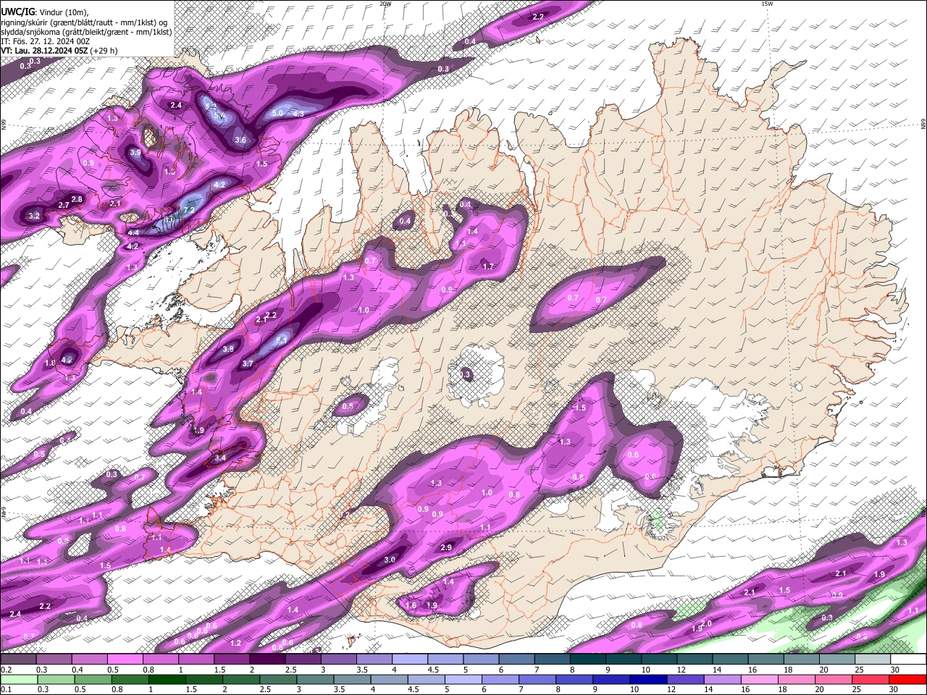The height and width of the screenshot is (695, 927).
Task: Click the 10 label in the upper legend row
Action: pyautogui.click(x=645, y=670)
